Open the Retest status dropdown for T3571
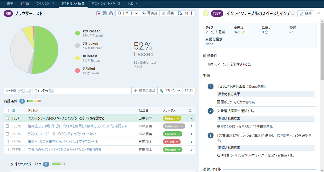The height and width of the screenshot is (172, 324). point(172,118)
